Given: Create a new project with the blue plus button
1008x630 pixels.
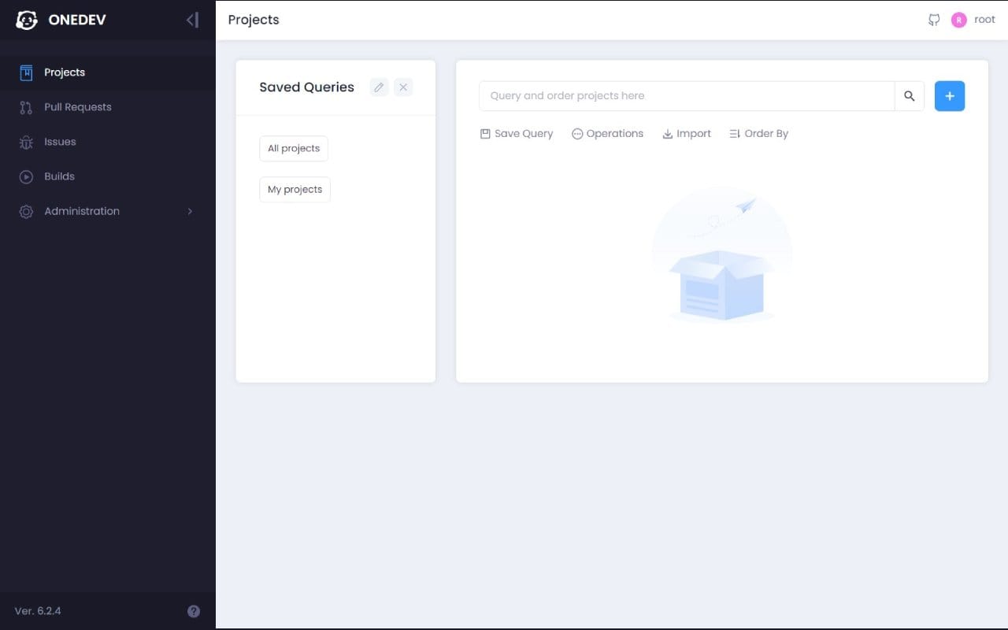Looking at the screenshot, I should (x=950, y=95).
